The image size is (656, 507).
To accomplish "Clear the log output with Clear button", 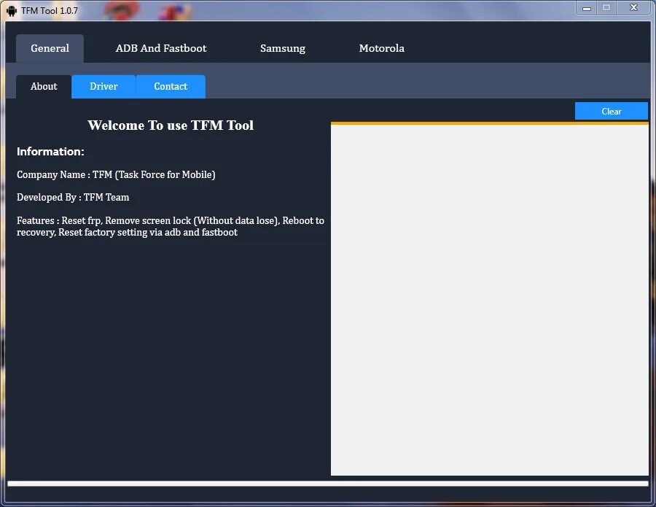I will (x=612, y=112).
